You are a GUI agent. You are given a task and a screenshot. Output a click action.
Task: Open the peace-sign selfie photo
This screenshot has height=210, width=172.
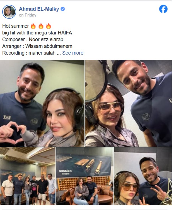pyautogui.click(x=143, y=176)
